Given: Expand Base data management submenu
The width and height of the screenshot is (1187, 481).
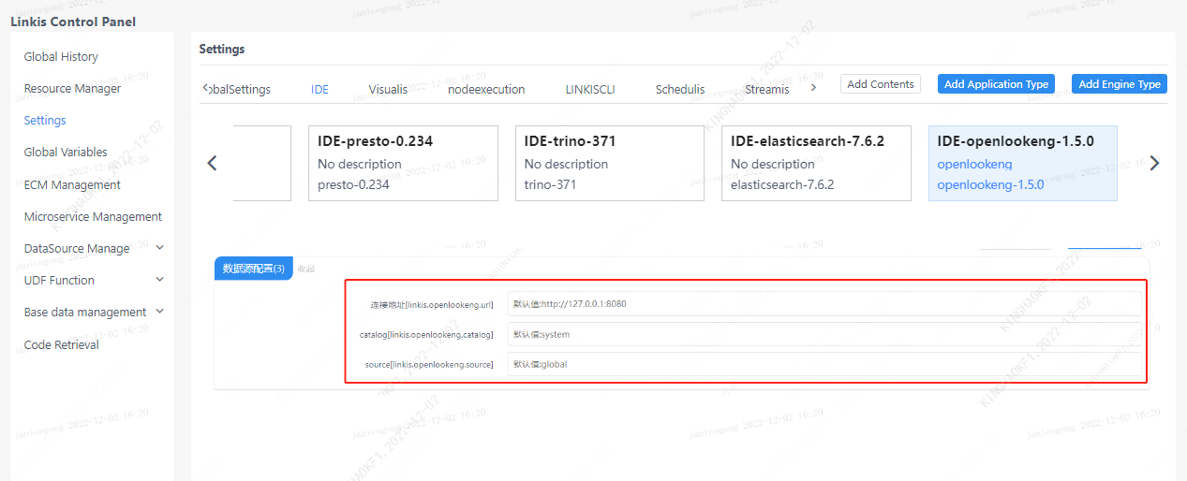Looking at the screenshot, I should (x=159, y=312).
